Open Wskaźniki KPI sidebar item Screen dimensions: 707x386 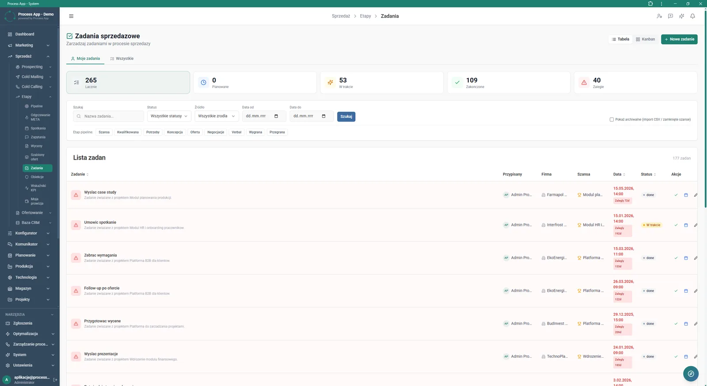click(x=37, y=188)
